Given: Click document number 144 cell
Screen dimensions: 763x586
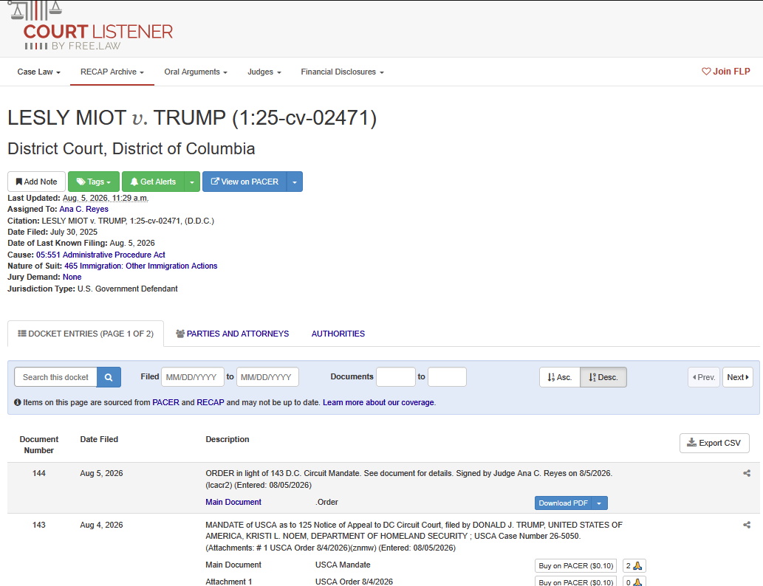Looking at the screenshot, I should coord(39,473).
